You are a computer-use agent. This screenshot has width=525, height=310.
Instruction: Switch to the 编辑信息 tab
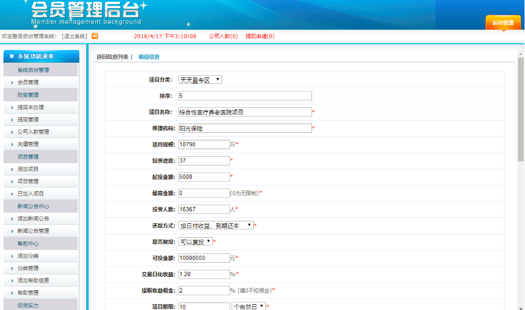(x=149, y=57)
